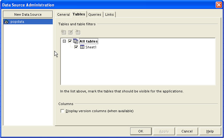Click the All tables folder icon
224x138 pixels.
(76, 41)
